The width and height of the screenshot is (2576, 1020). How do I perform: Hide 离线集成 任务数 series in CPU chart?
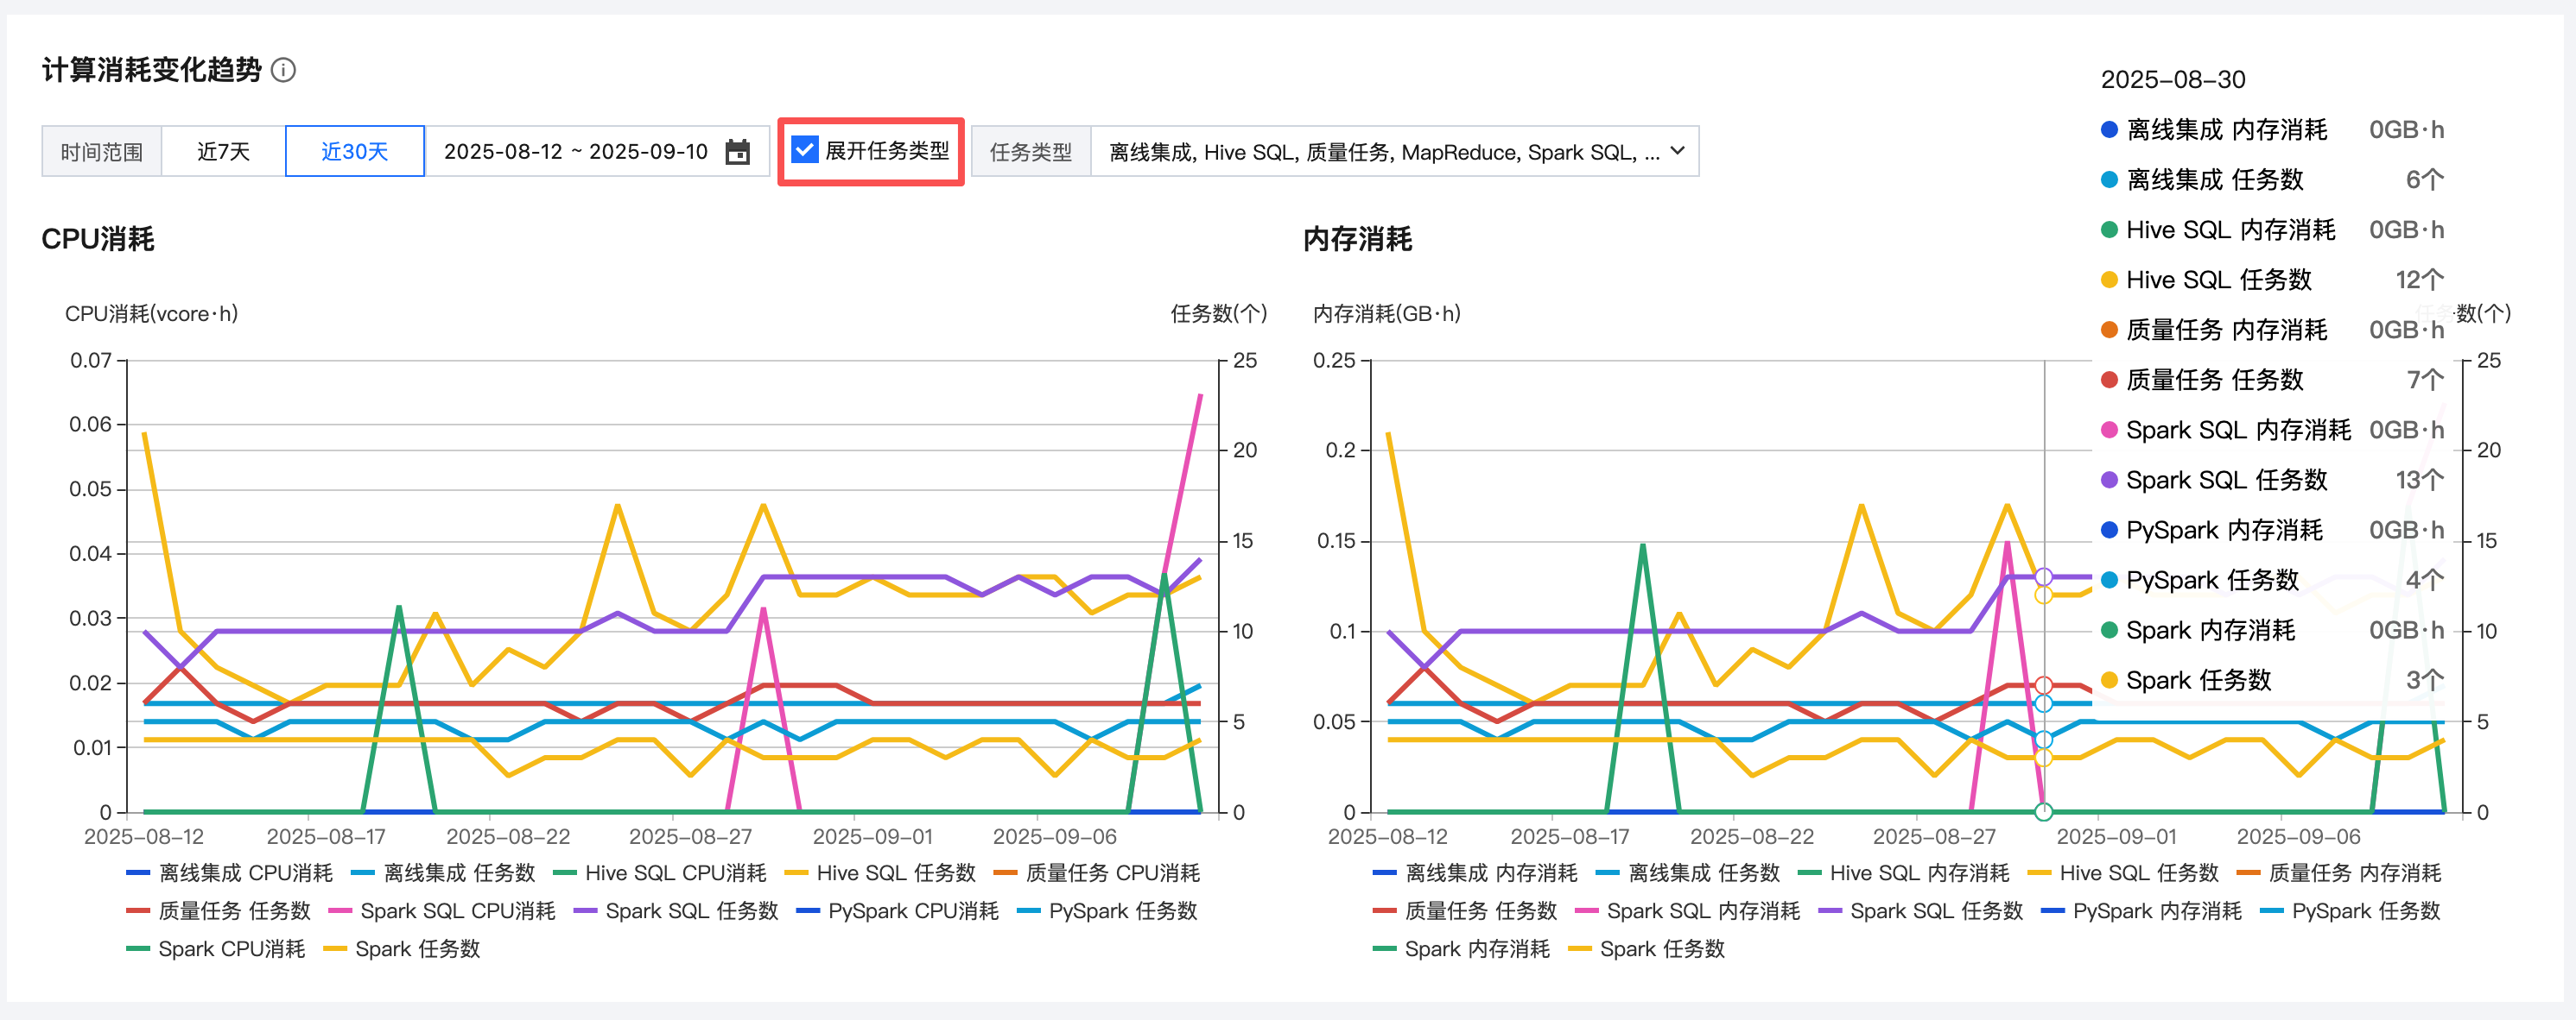459,873
